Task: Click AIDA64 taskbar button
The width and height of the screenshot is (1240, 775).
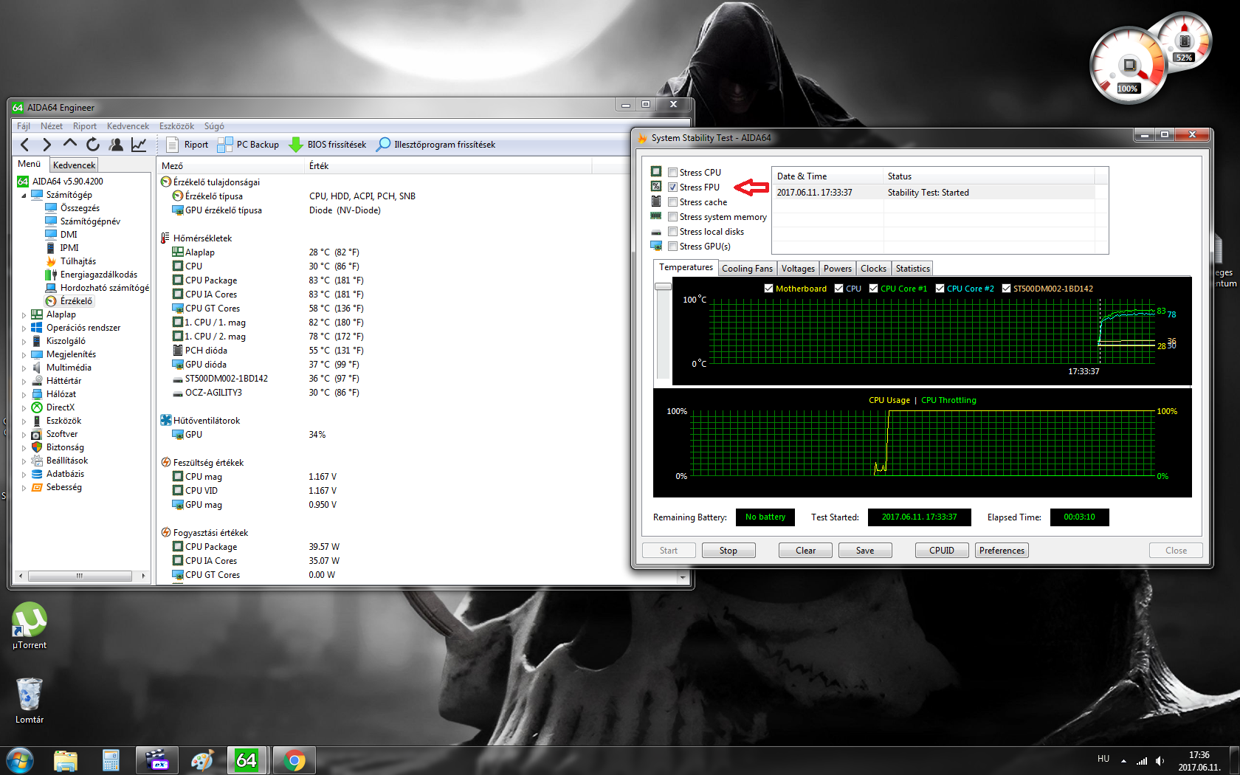Action: click(x=247, y=760)
